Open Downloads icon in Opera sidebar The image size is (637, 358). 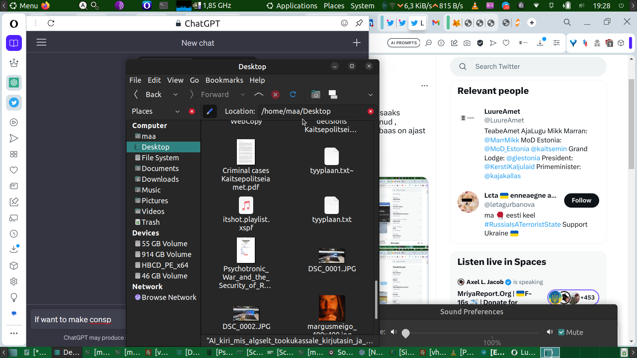(x=14, y=249)
